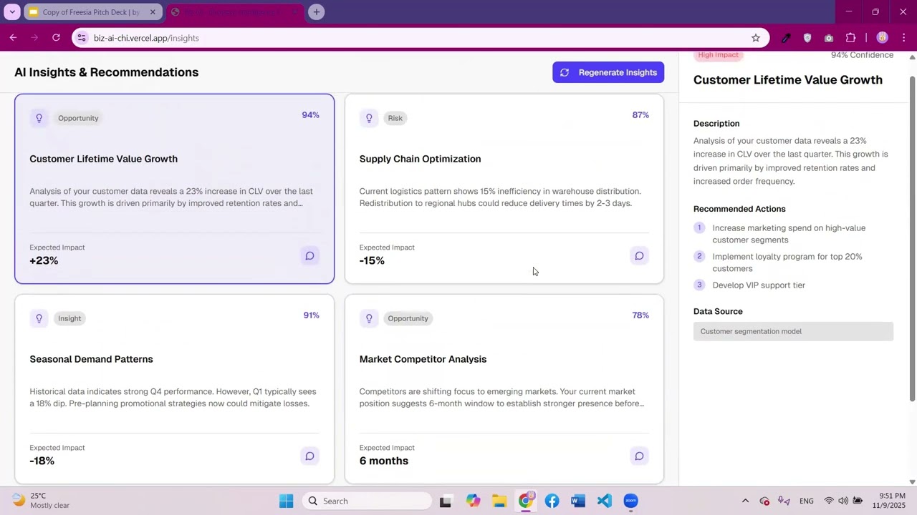Click the 6 months expected impact value
This screenshot has height=515, width=917.
pyautogui.click(x=383, y=461)
